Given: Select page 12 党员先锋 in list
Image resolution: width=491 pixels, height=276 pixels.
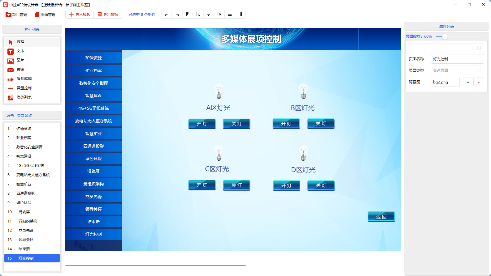Looking at the screenshot, I should [x=32, y=231].
